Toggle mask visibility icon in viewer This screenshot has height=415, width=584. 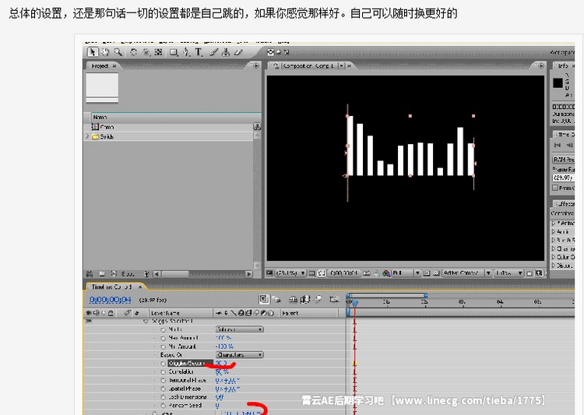pyautogui.click(x=322, y=273)
